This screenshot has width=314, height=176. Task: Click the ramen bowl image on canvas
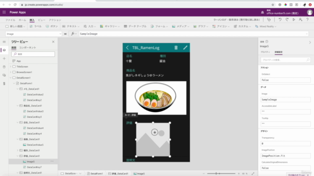click(156, 98)
